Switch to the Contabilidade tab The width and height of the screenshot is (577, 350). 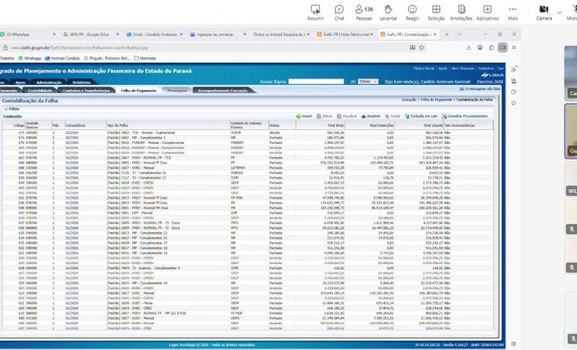40,91
